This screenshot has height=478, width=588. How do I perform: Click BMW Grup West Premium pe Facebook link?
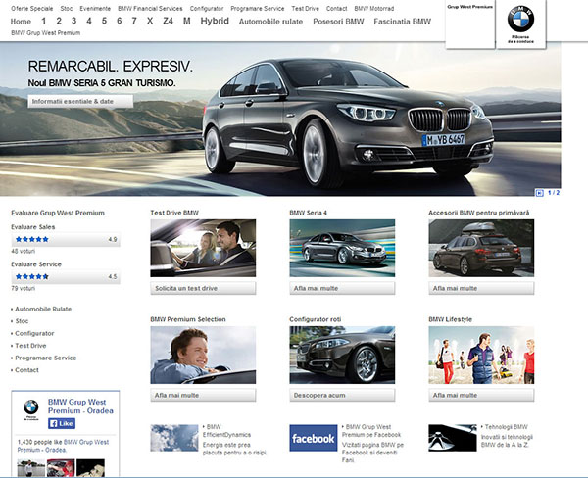click(371, 431)
